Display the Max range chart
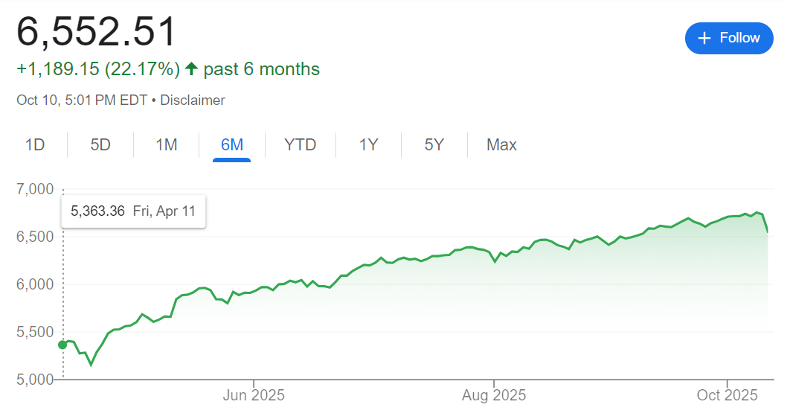787x419 pixels. 501,144
